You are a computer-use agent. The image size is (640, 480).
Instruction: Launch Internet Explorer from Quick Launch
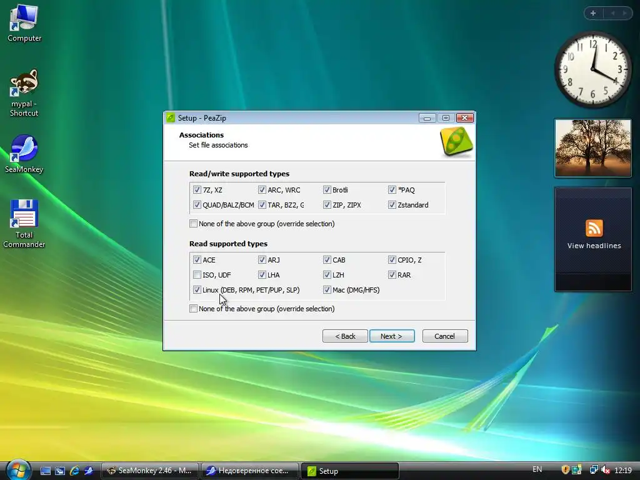tap(74, 471)
